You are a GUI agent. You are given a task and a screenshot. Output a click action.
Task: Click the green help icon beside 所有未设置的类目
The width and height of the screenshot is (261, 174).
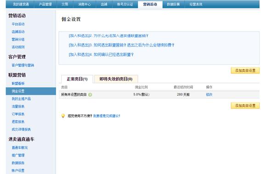tap(90, 95)
